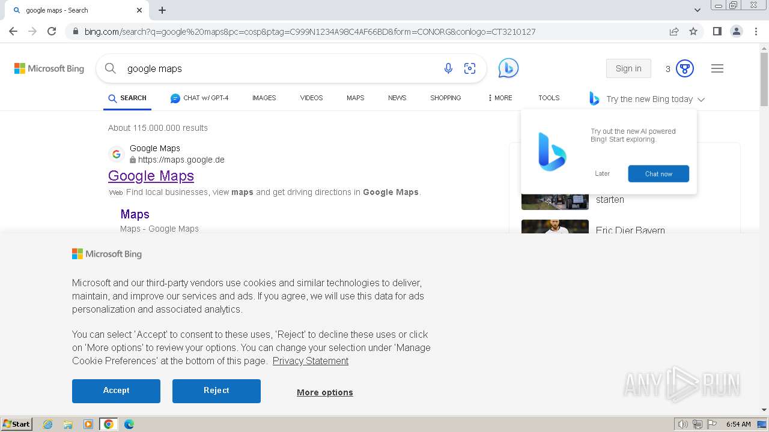Click the Microsoft Bing logo
The height and width of the screenshot is (432, 769).
49,68
